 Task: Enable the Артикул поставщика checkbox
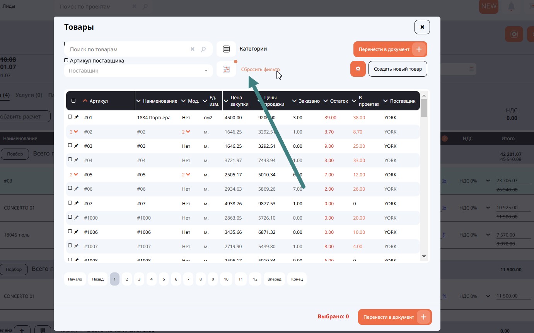point(66,61)
